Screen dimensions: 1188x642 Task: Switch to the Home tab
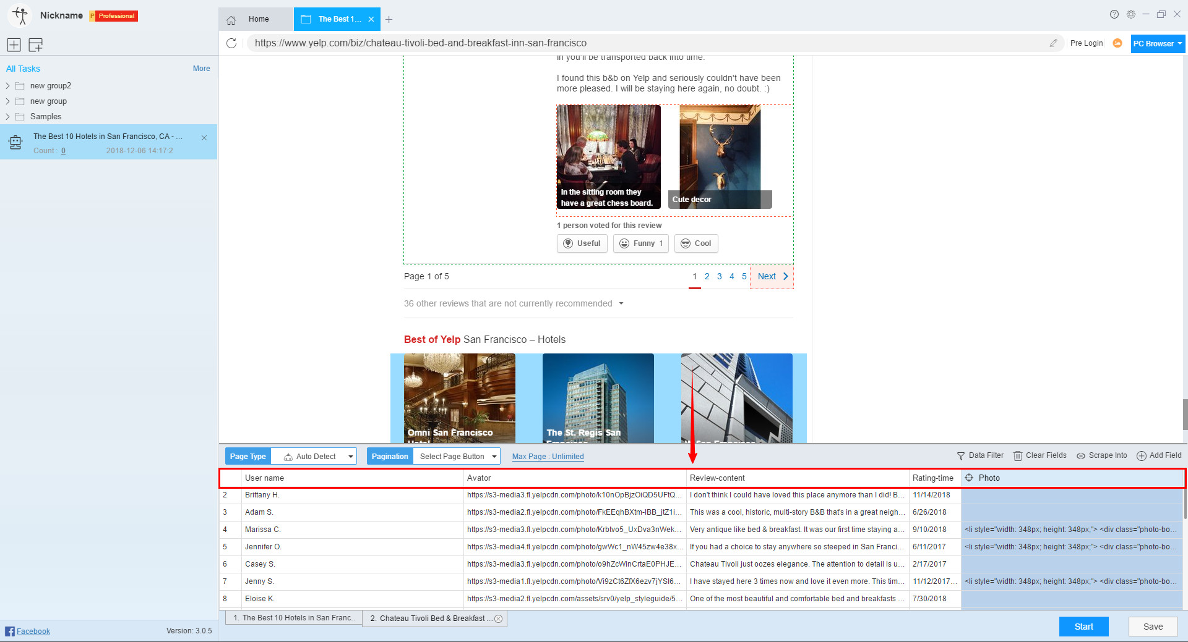[x=256, y=19]
